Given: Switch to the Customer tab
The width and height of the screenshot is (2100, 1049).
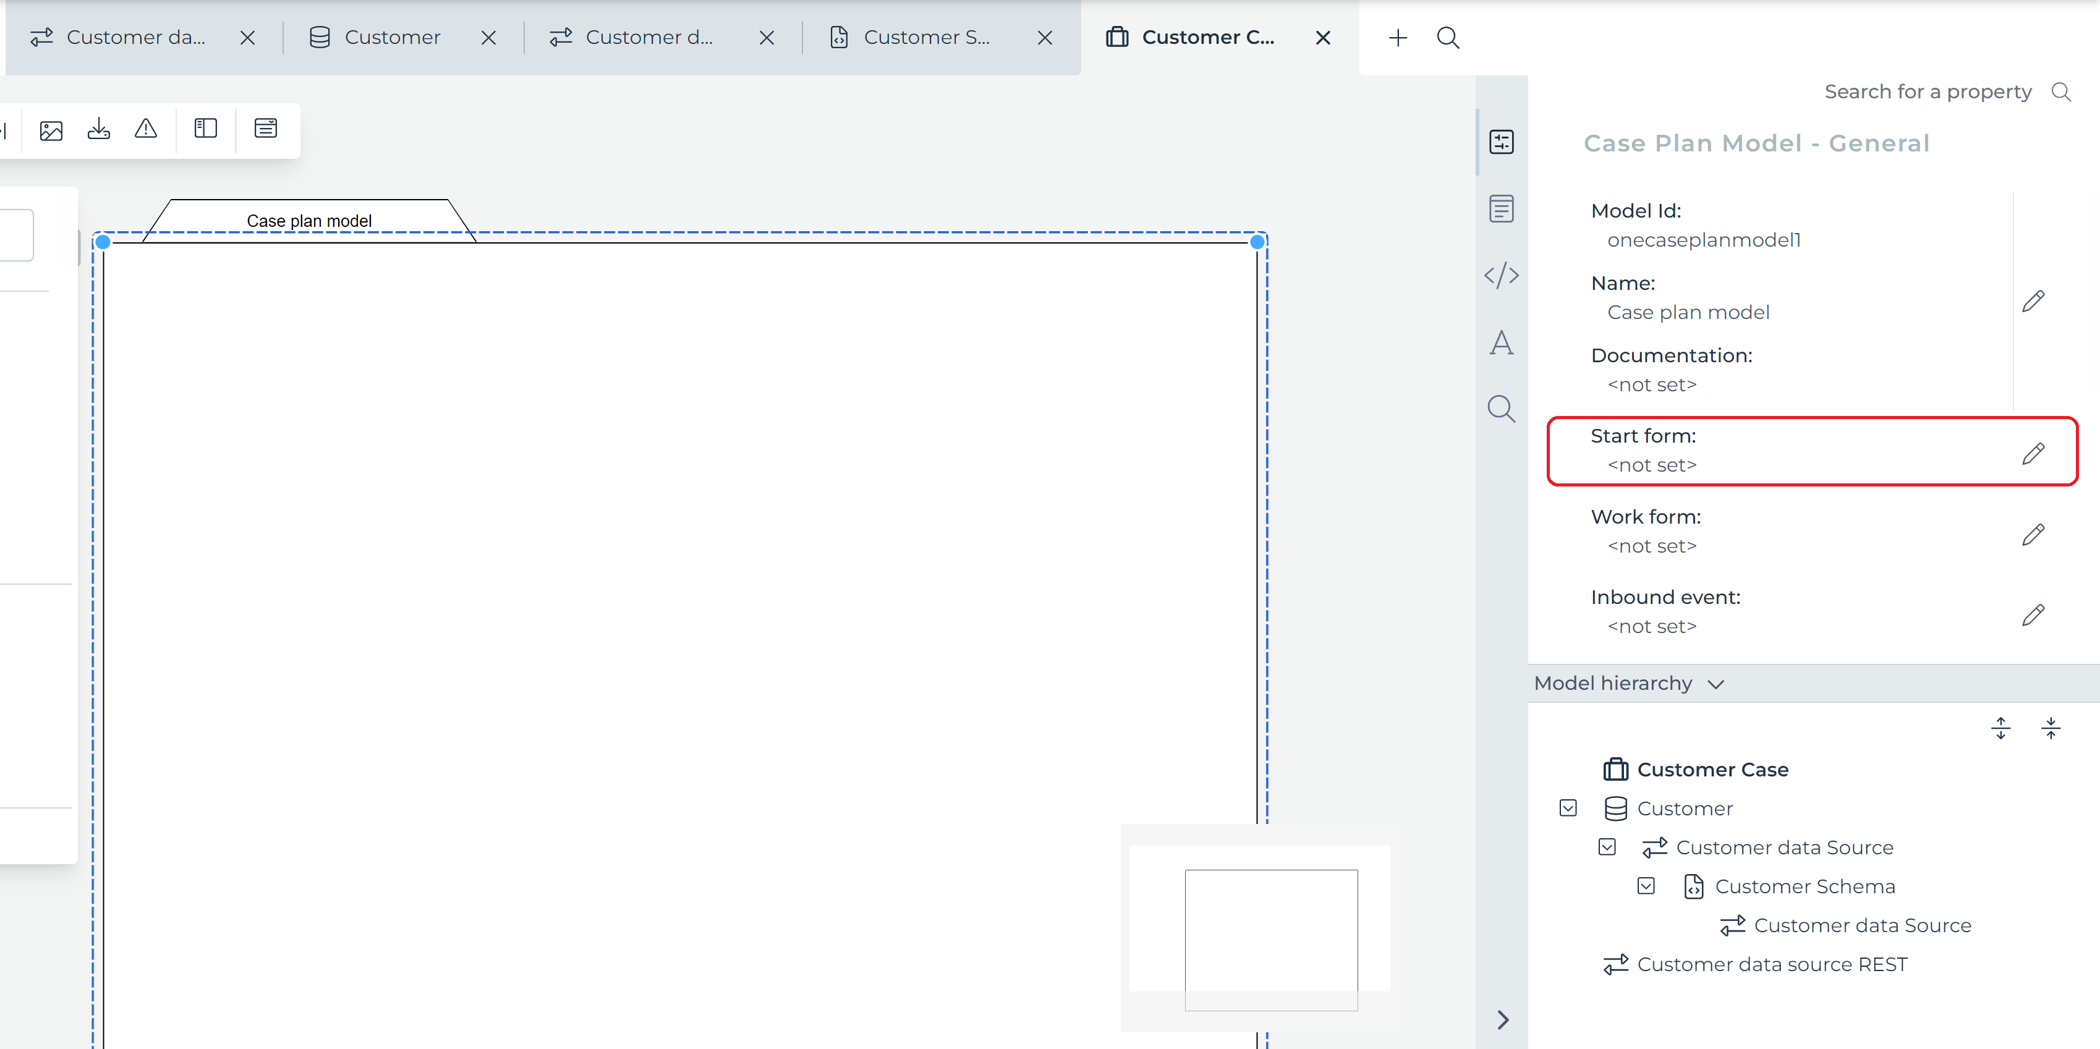Looking at the screenshot, I should tap(392, 36).
